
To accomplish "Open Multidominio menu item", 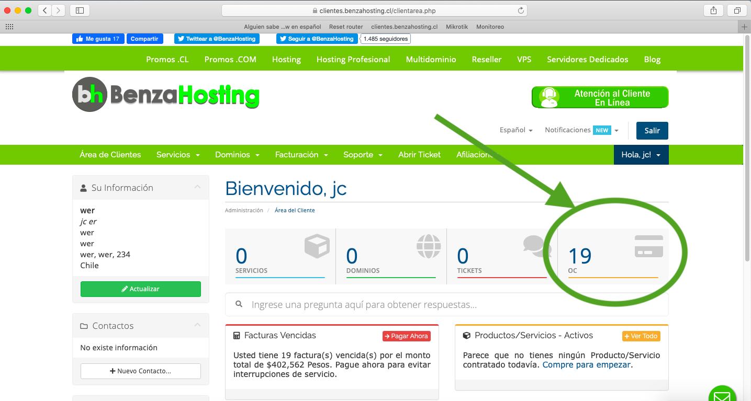I will pos(431,60).
